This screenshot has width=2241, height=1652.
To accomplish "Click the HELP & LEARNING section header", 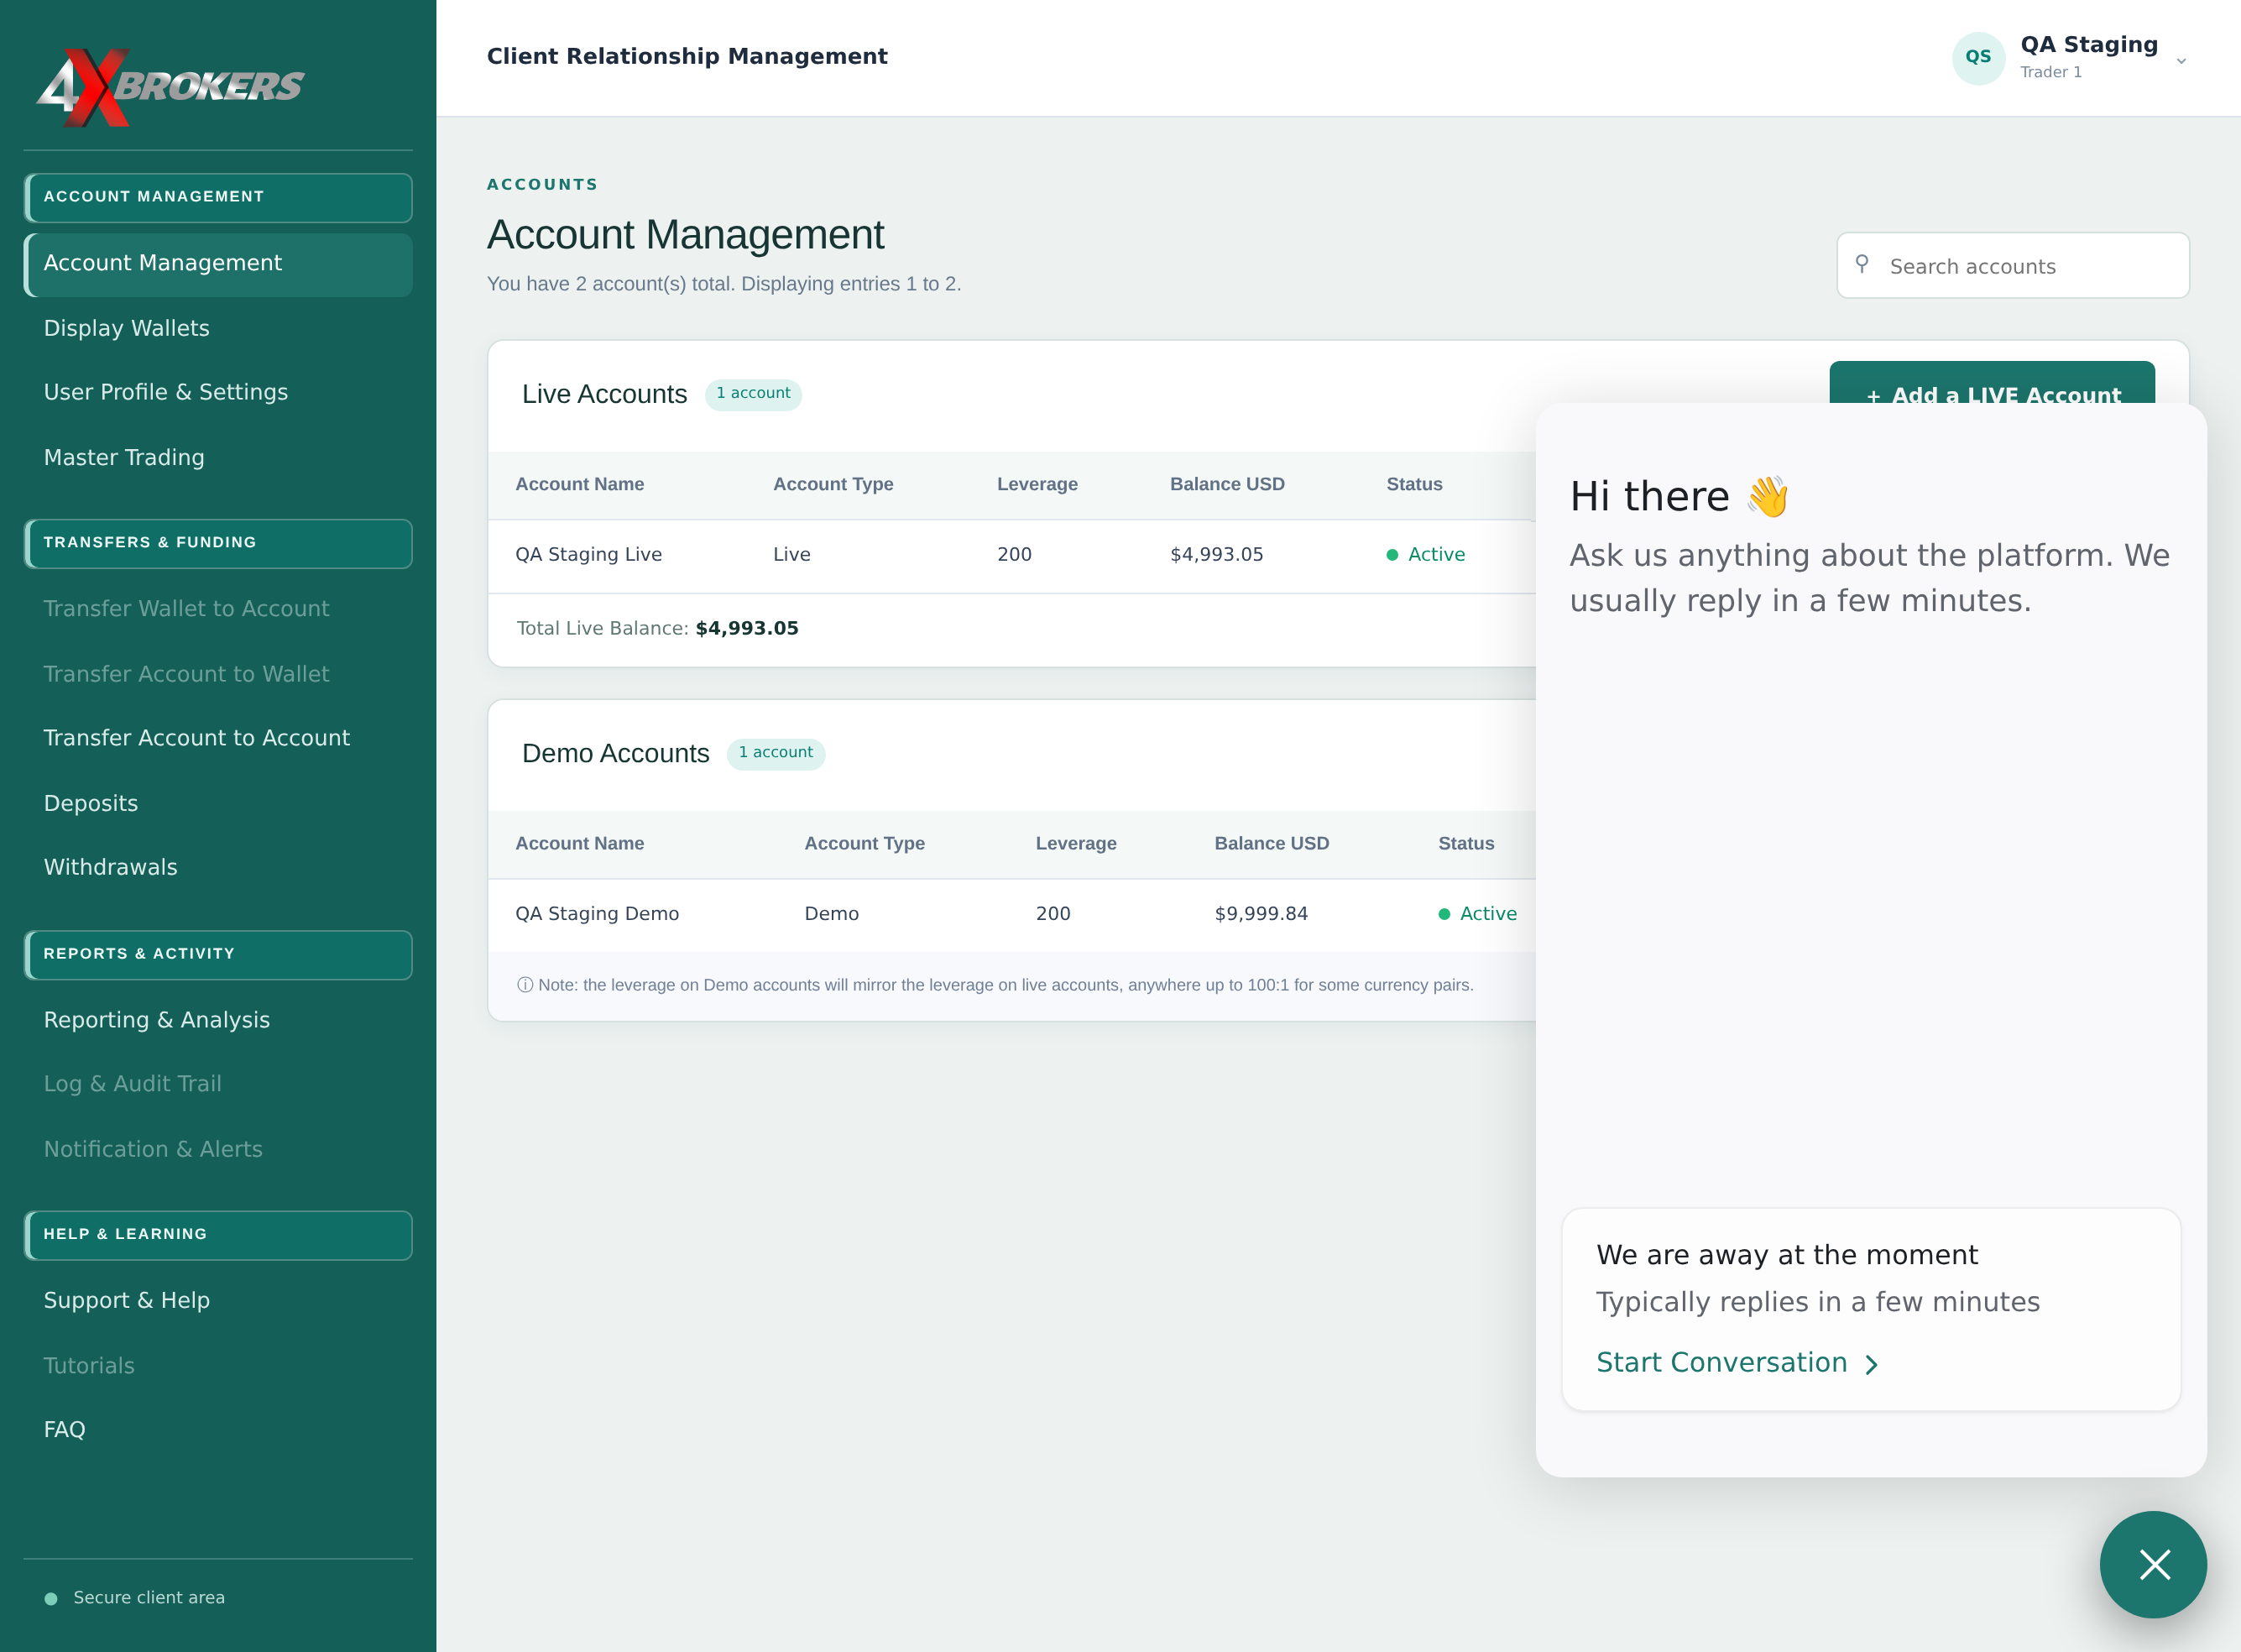I will tap(218, 1235).
